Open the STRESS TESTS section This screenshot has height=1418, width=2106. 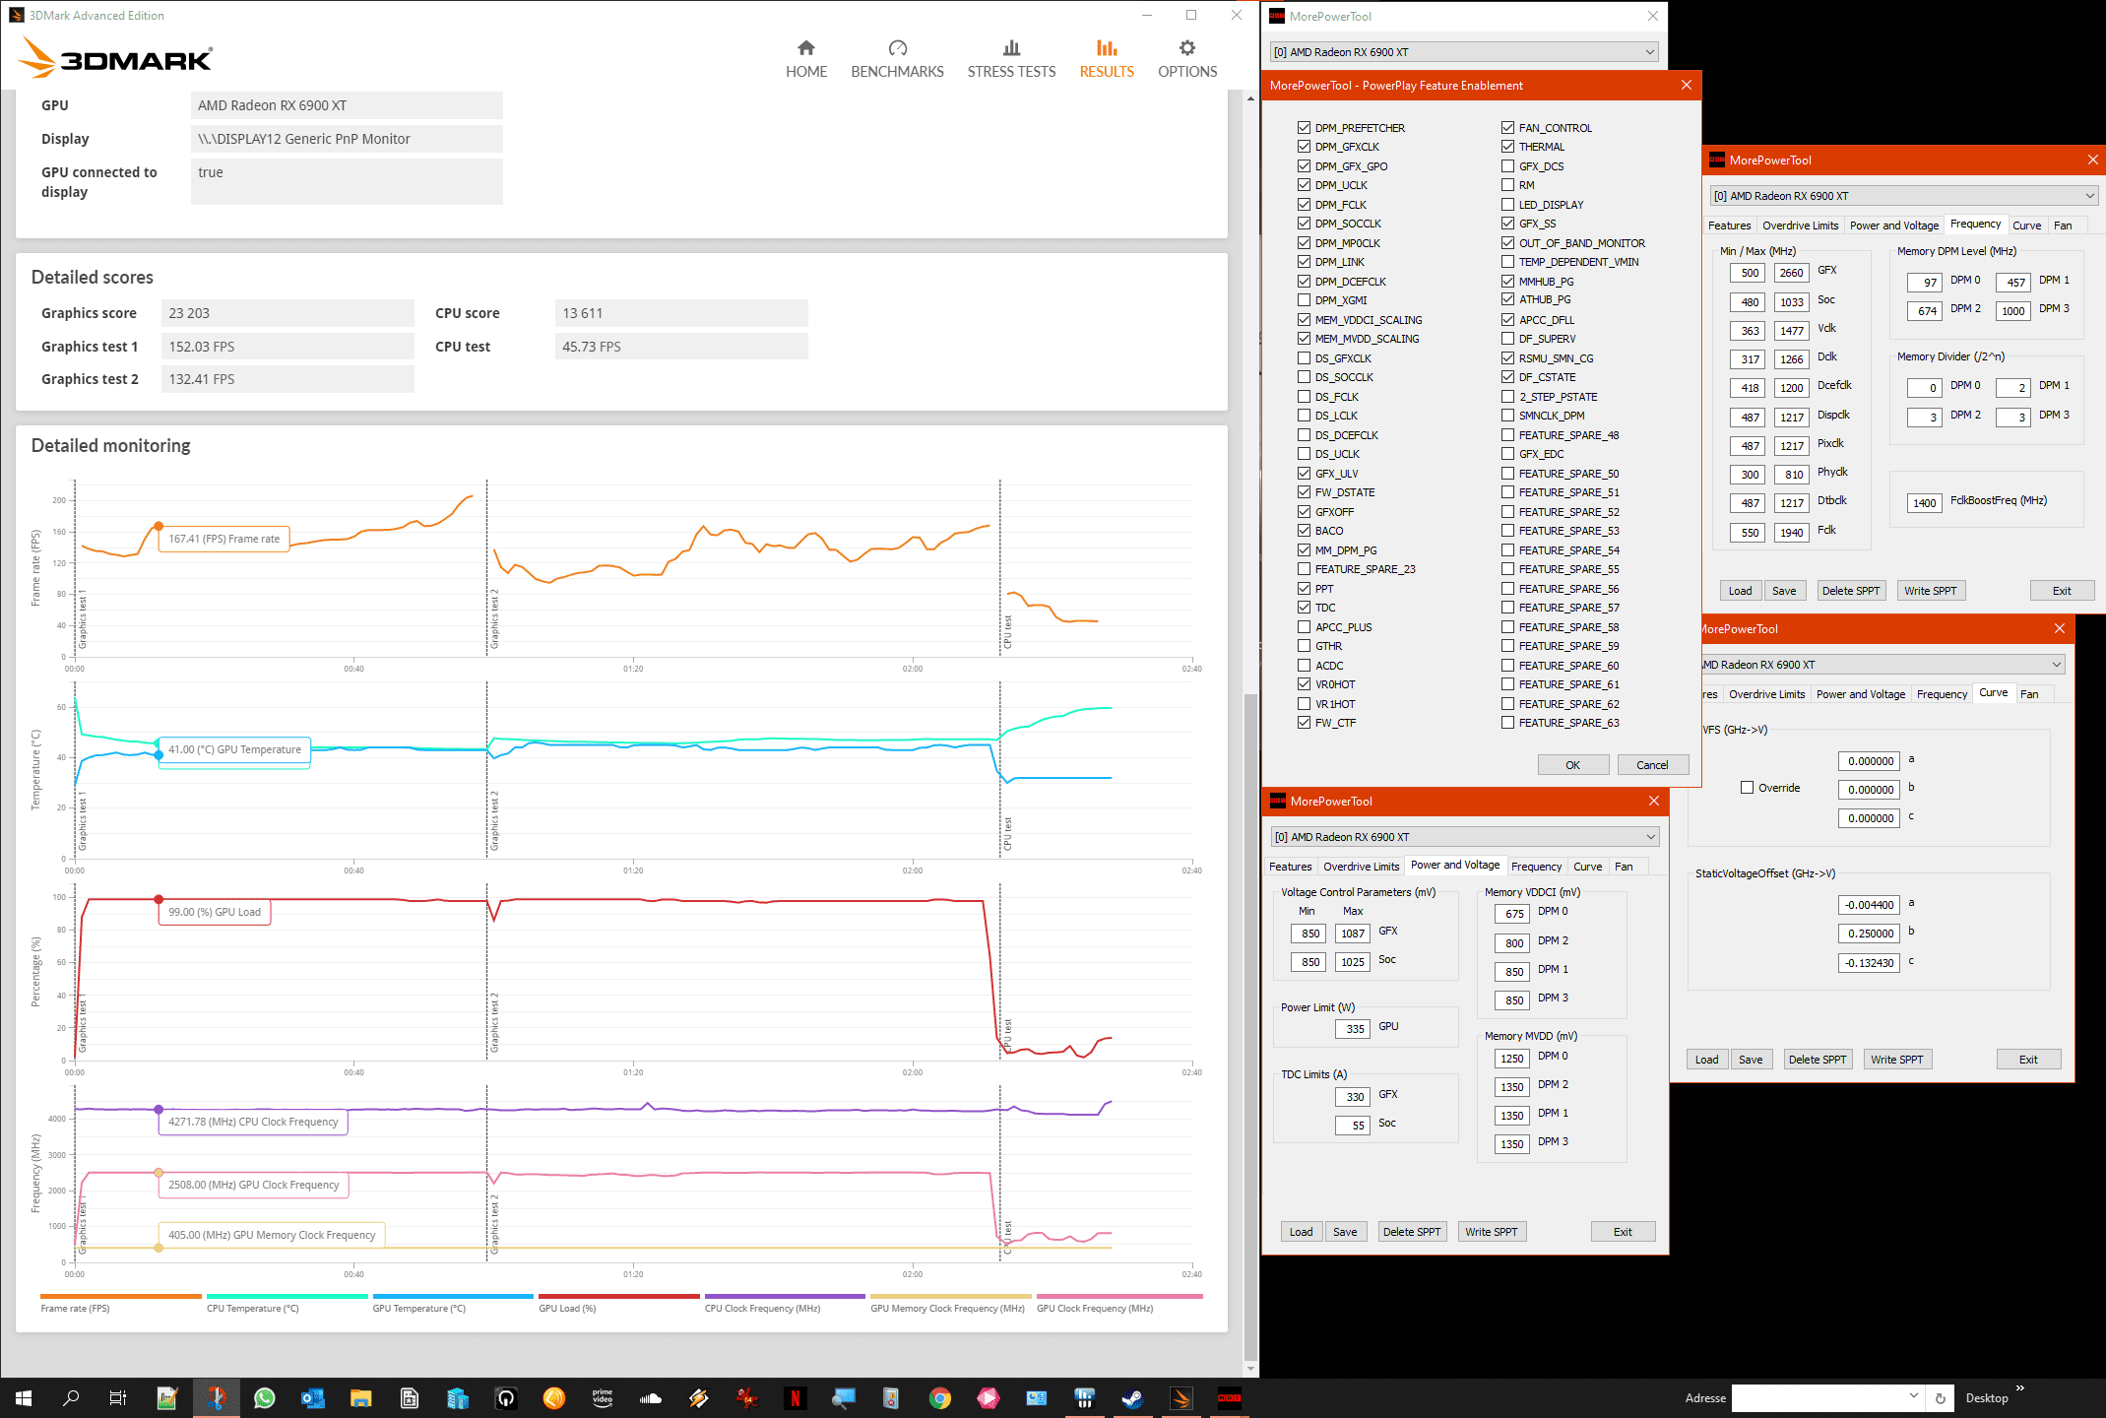pos(1011,59)
